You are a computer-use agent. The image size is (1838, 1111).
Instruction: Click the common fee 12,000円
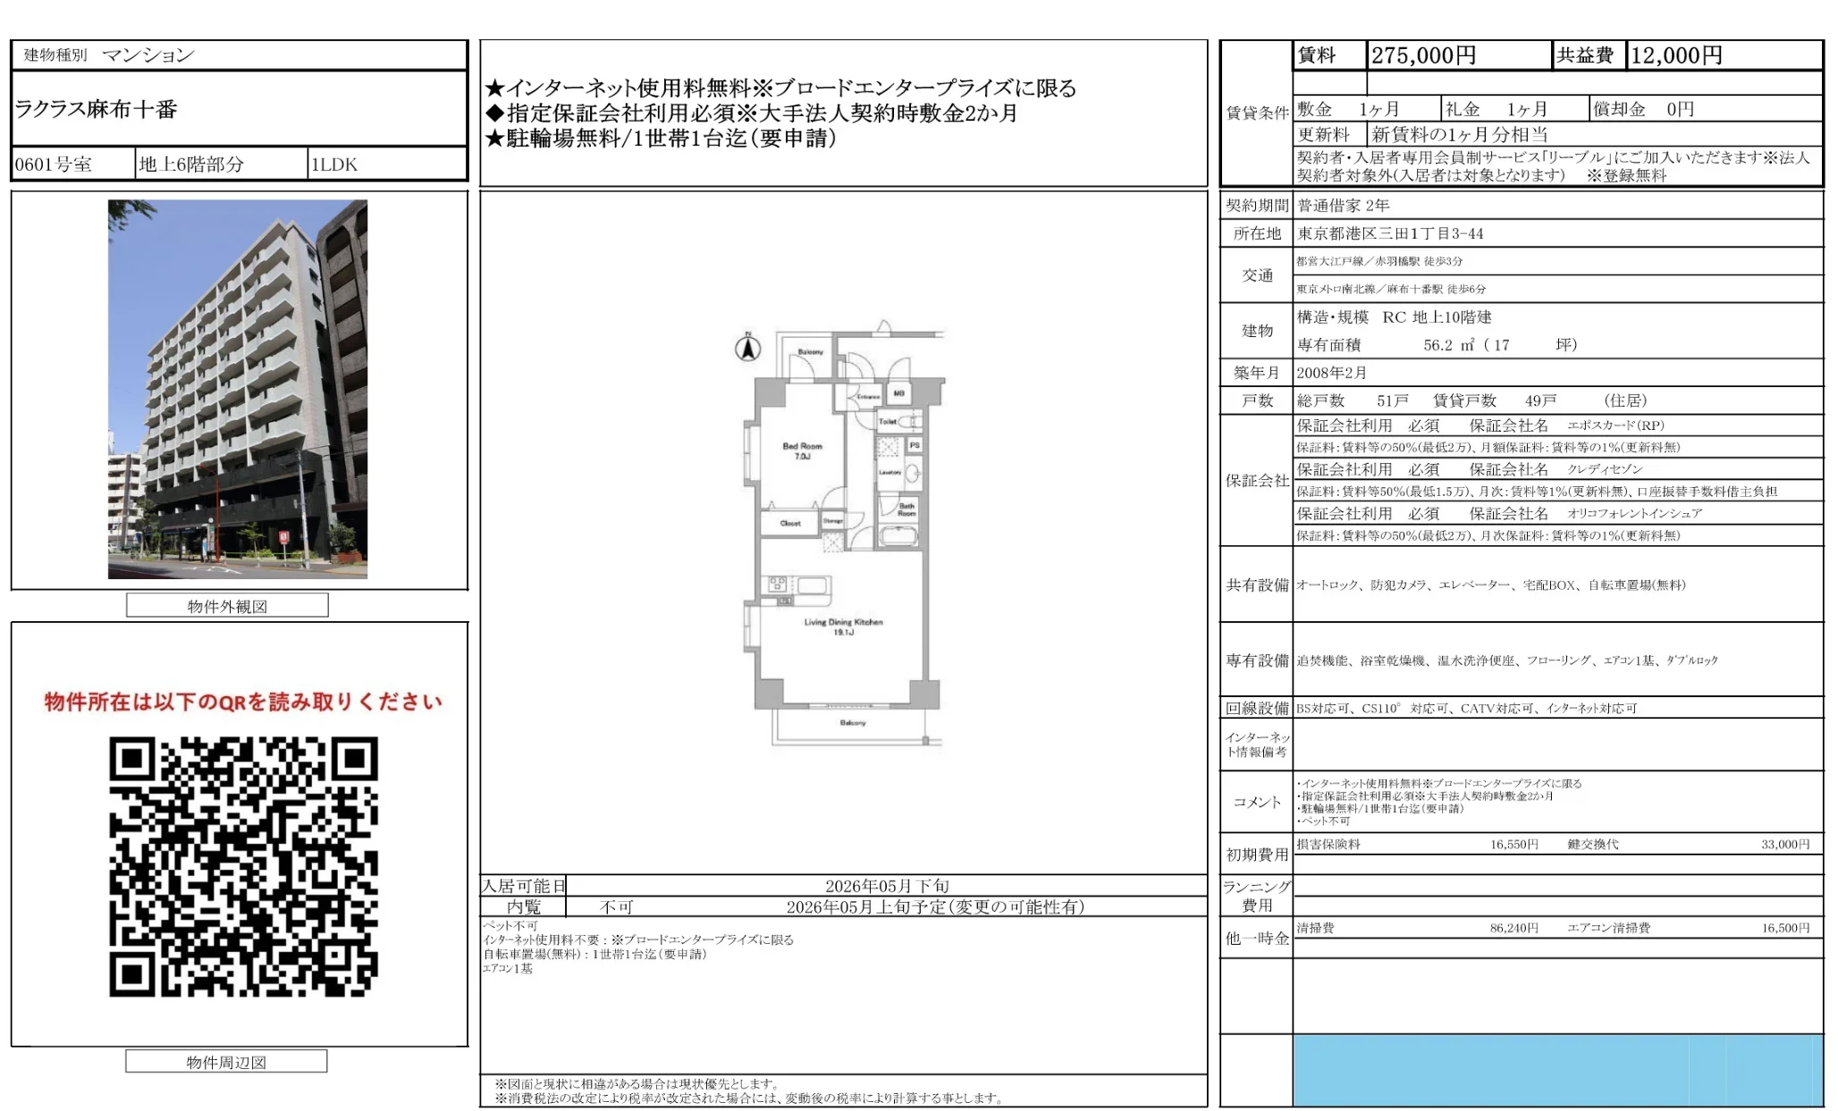[x=1676, y=55]
